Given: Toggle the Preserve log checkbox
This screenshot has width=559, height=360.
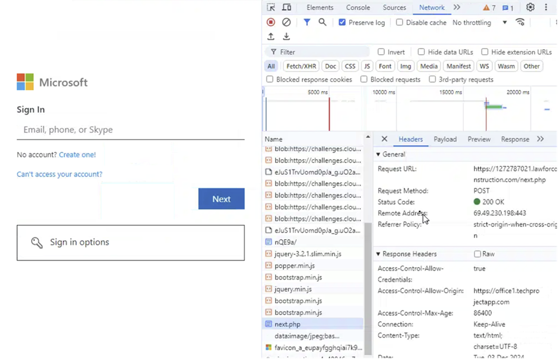Looking at the screenshot, I should coord(342,22).
